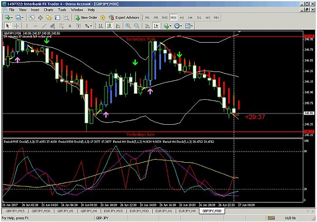Open the Help menu
Viewport: 317px width, 222px height.
pyautogui.click(x=91, y=10)
